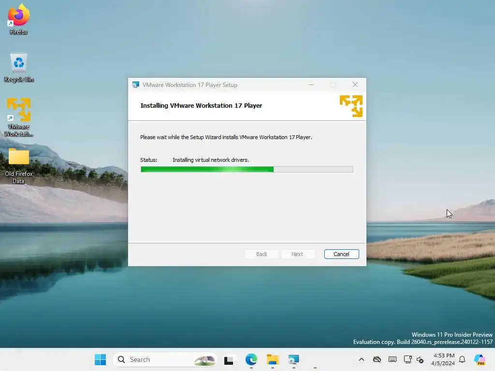Click the search highlights image in Search box
This screenshot has width=495, height=371.
click(204, 360)
